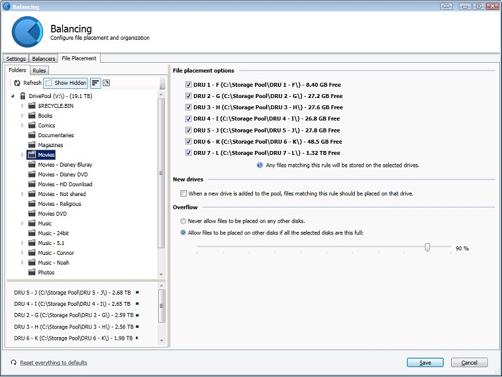
Task: Click the Refresh icon in the folders toolbar
Action: click(x=17, y=83)
